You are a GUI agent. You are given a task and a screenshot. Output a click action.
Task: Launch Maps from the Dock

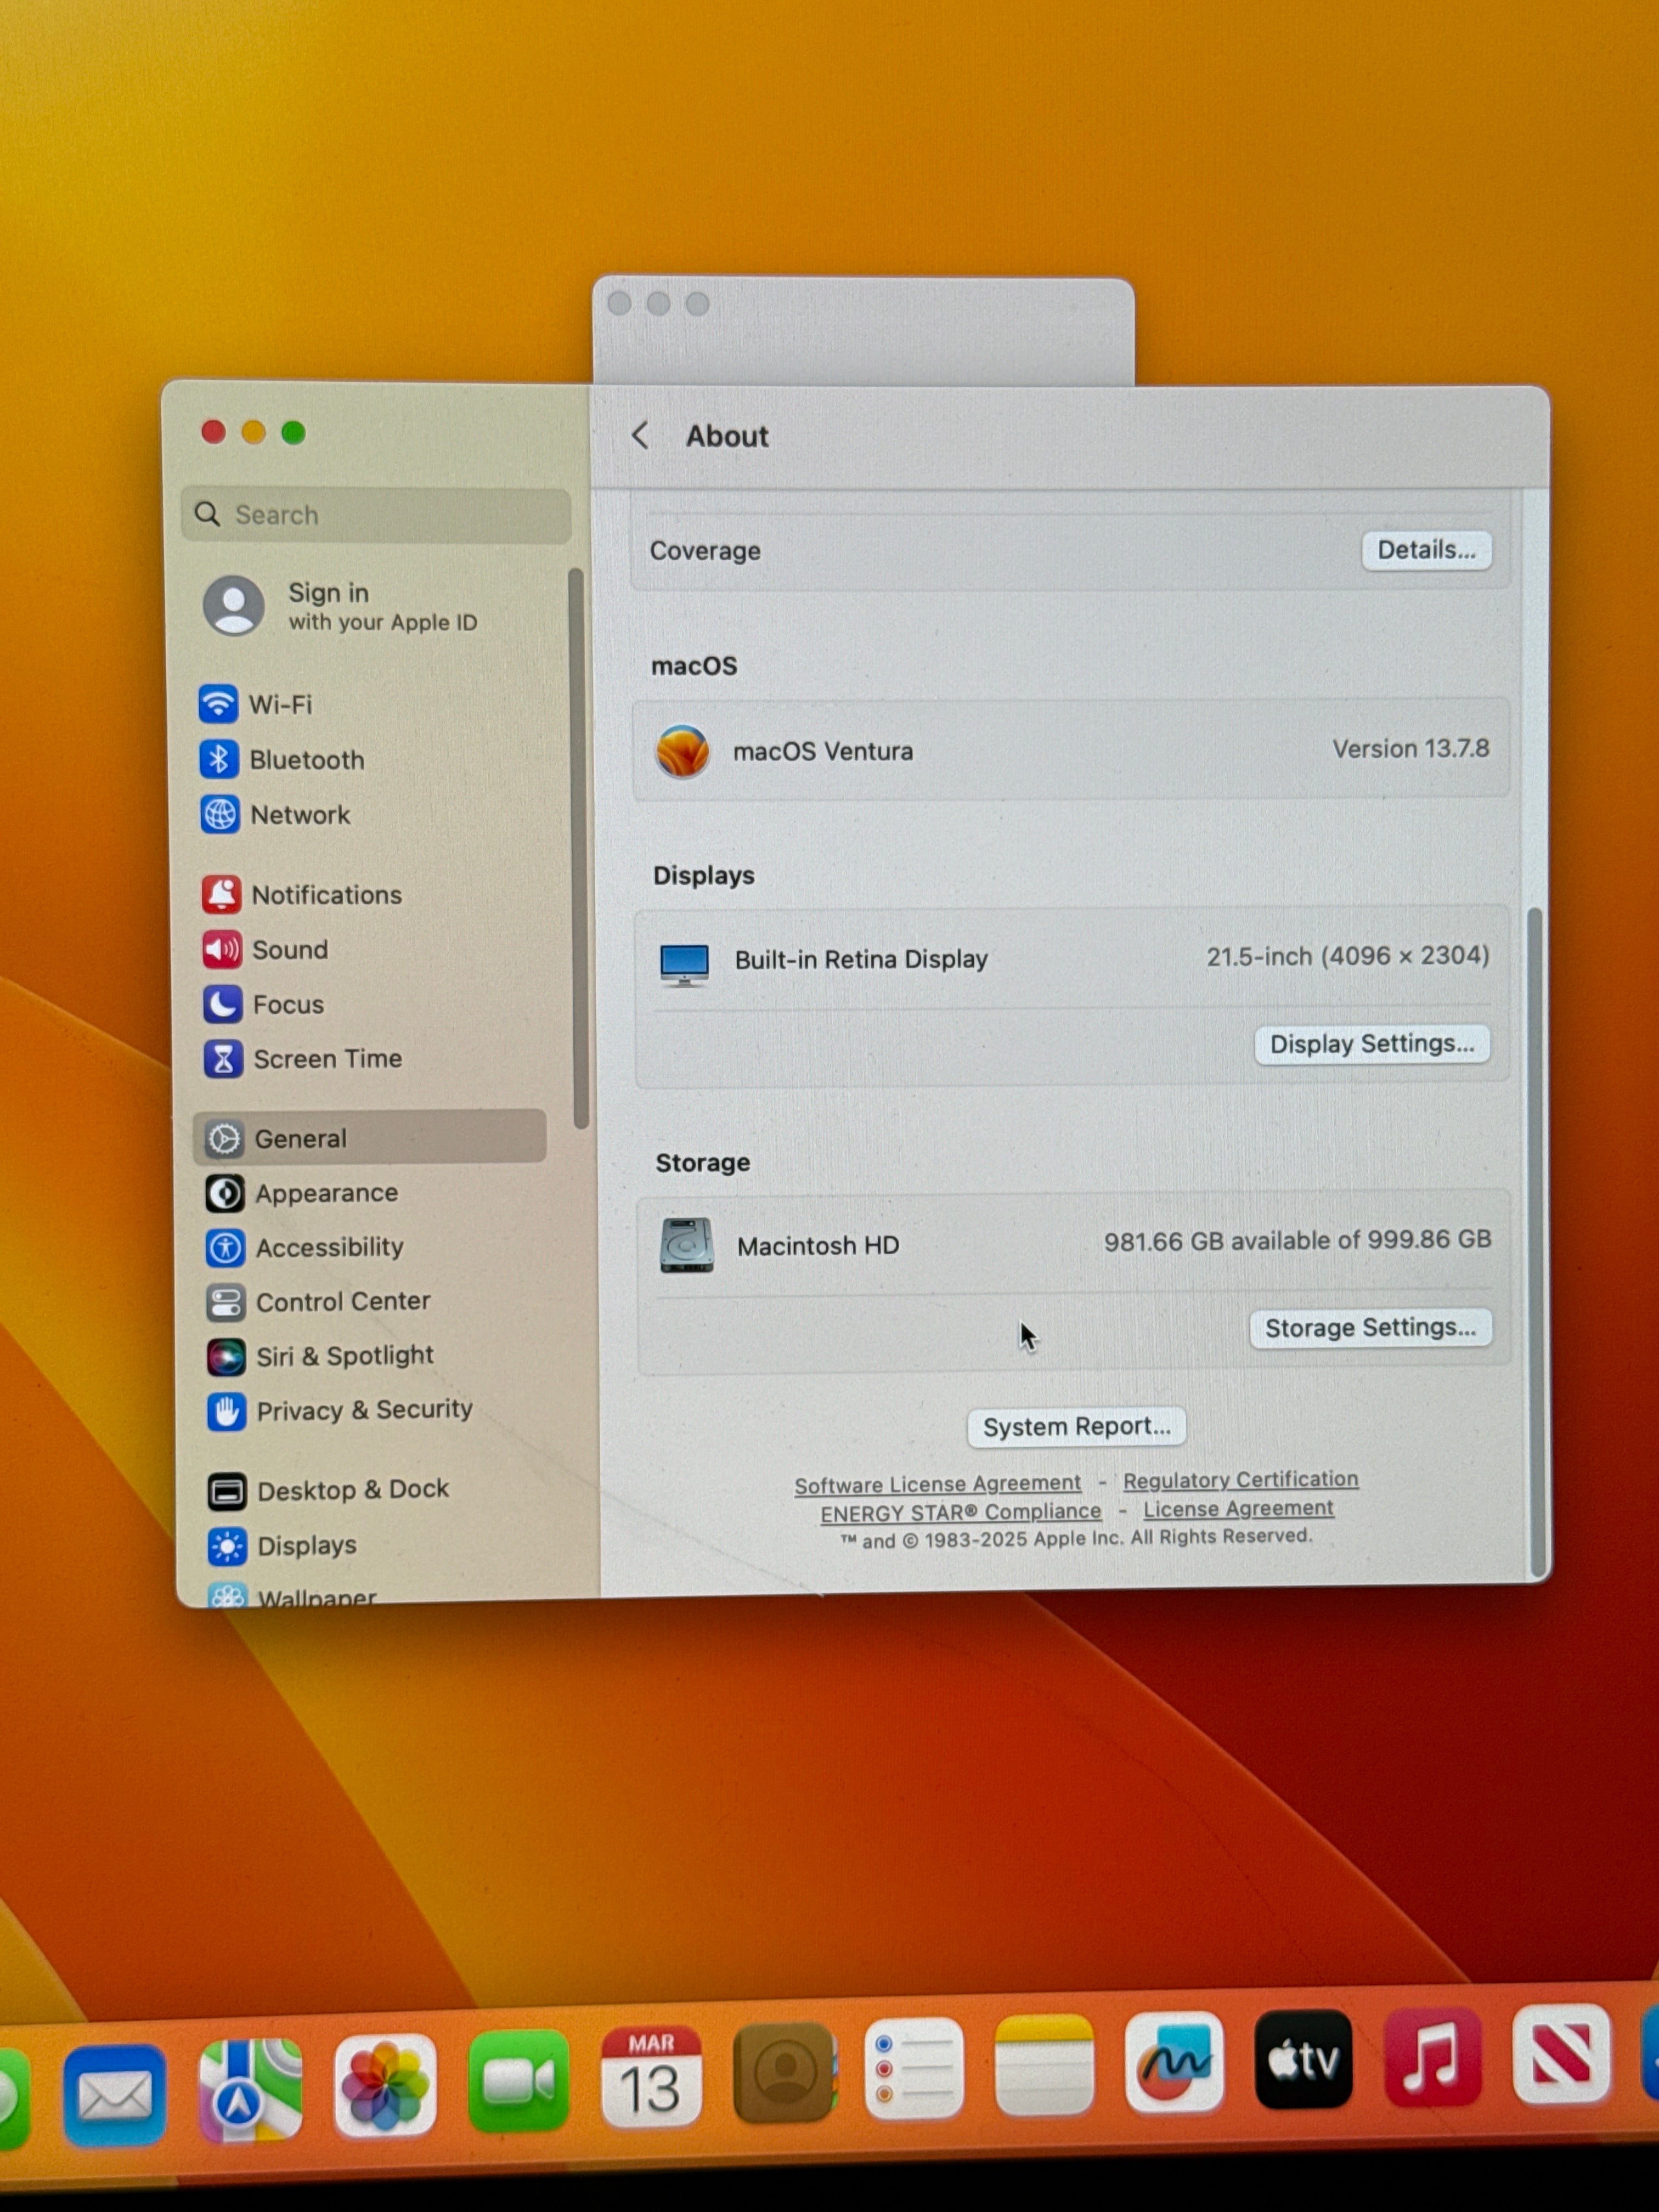(250, 2090)
